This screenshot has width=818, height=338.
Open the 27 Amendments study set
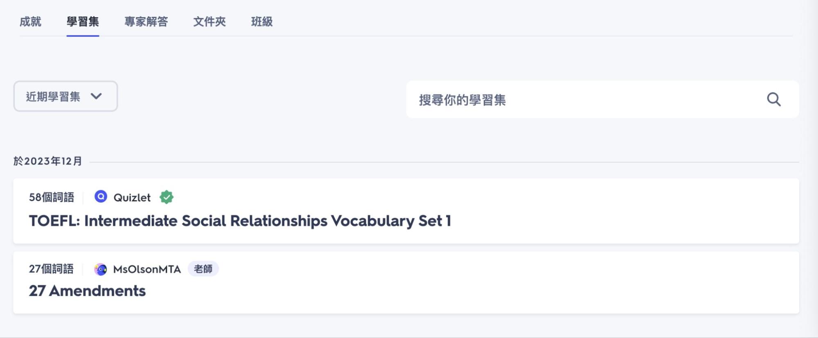(87, 291)
